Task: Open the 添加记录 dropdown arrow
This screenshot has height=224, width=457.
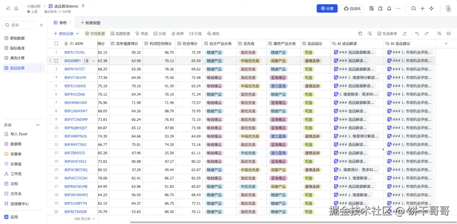Action: coord(77,34)
